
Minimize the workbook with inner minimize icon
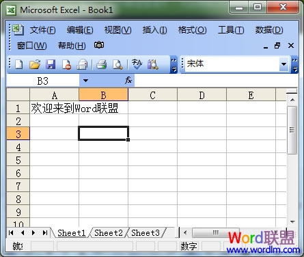266,47
